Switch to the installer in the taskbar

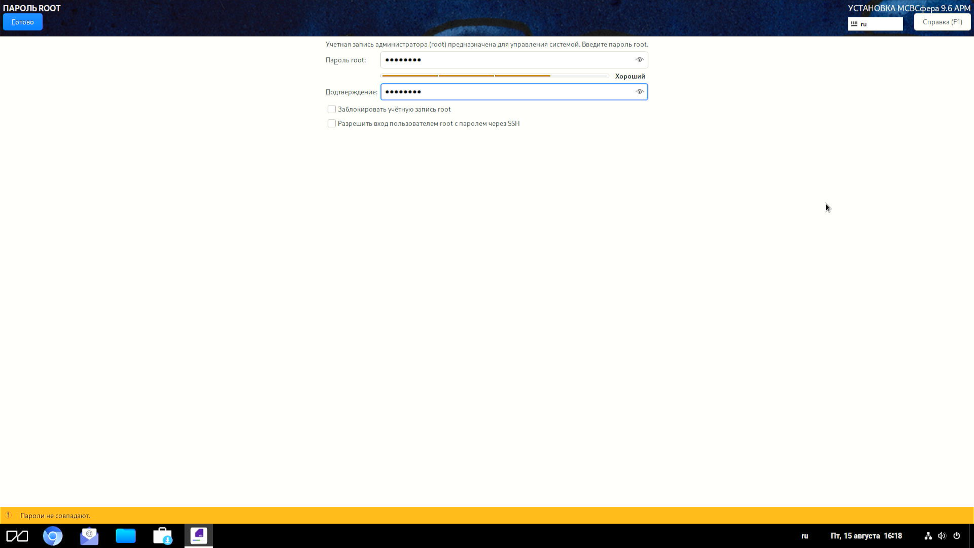click(199, 536)
